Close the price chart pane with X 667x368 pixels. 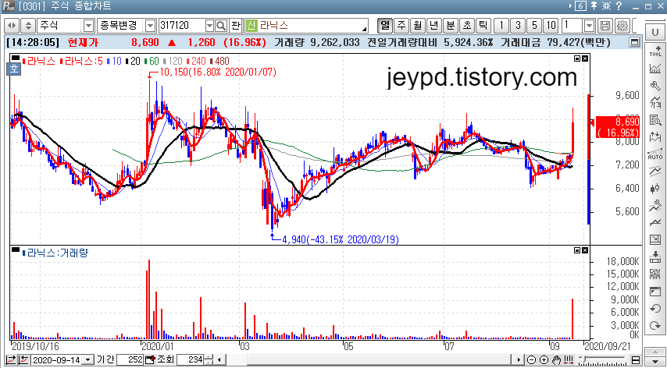pos(585,58)
